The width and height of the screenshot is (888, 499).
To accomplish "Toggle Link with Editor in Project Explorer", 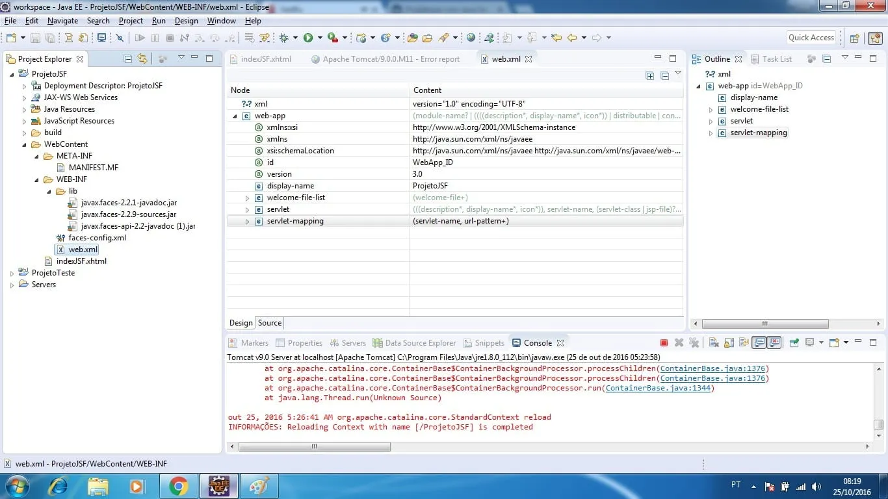I will point(142,59).
